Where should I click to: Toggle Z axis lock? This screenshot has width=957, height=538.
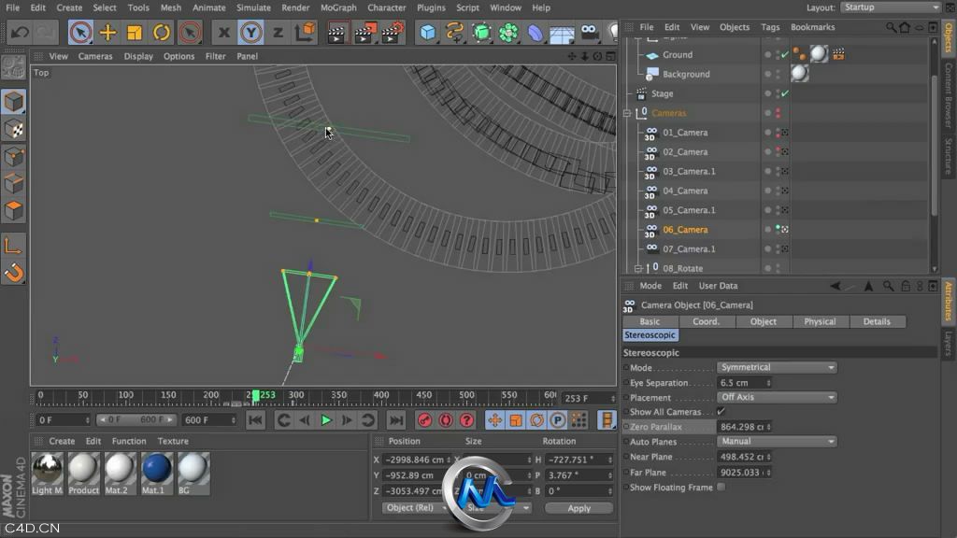278,33
